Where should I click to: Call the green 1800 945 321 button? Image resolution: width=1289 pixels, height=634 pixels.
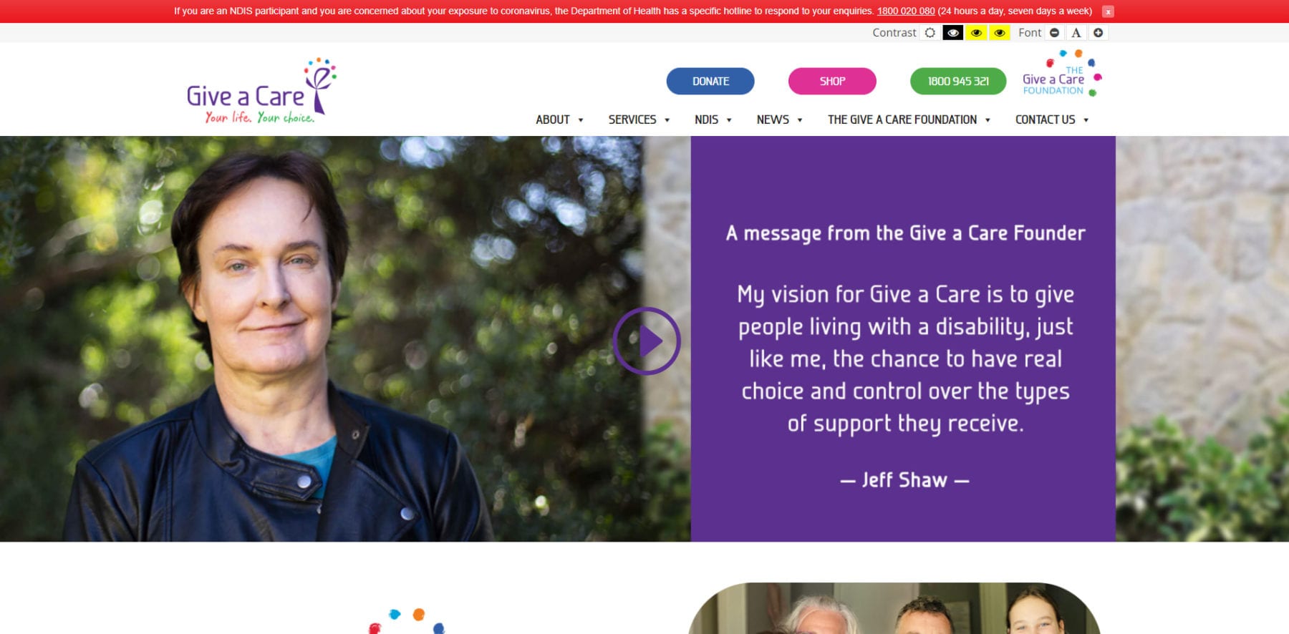click(x=958, y=82)
